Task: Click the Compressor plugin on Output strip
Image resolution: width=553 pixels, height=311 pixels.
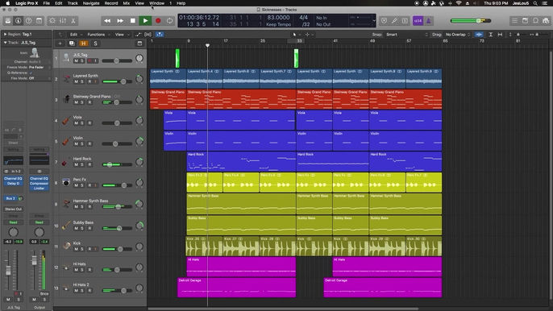Action: coord(39,184)
